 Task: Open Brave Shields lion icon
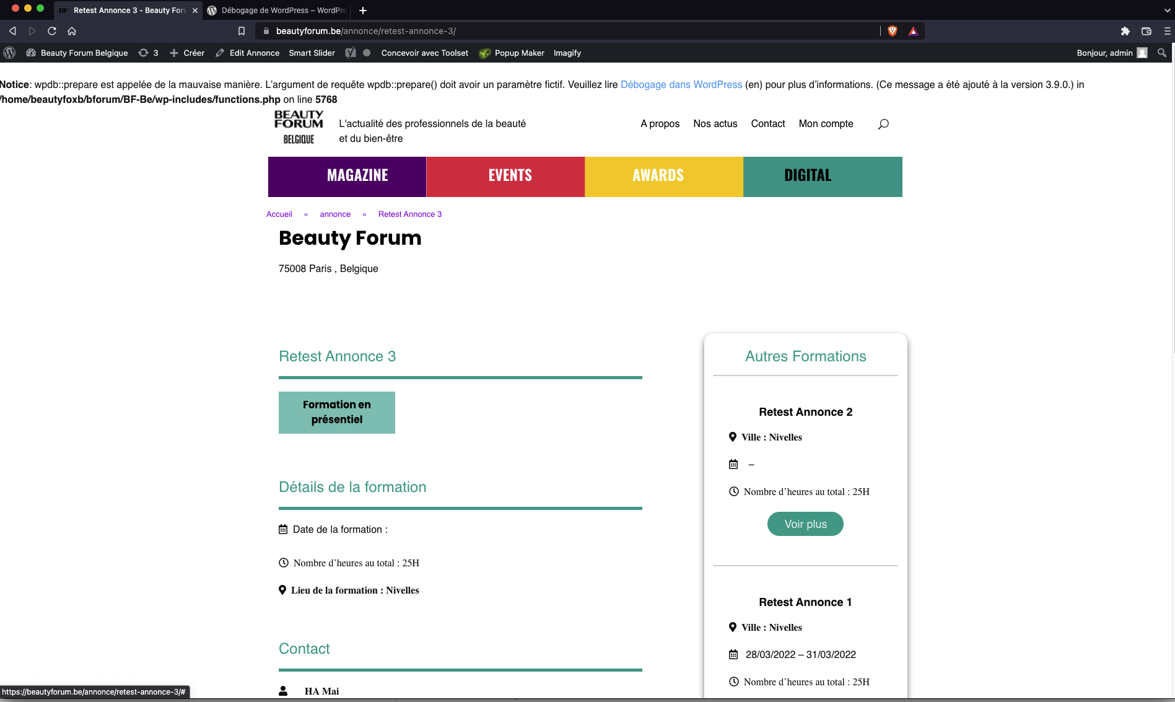coord(893,31)
